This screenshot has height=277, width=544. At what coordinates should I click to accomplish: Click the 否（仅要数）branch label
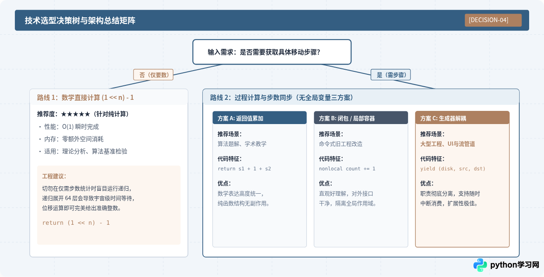coord(153,75)
